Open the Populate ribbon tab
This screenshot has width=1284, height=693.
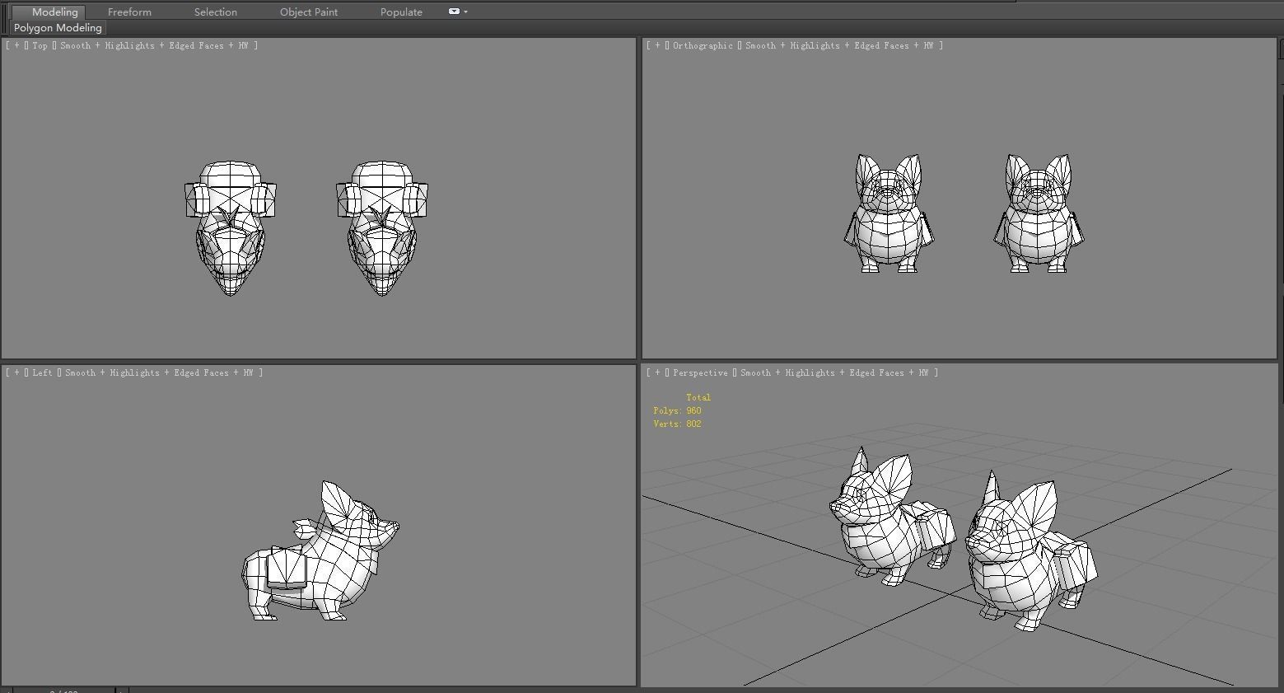pos(401,12)
